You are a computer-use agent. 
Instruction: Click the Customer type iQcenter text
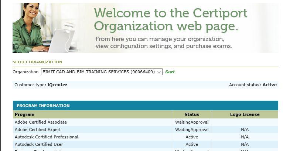(41, 85)
